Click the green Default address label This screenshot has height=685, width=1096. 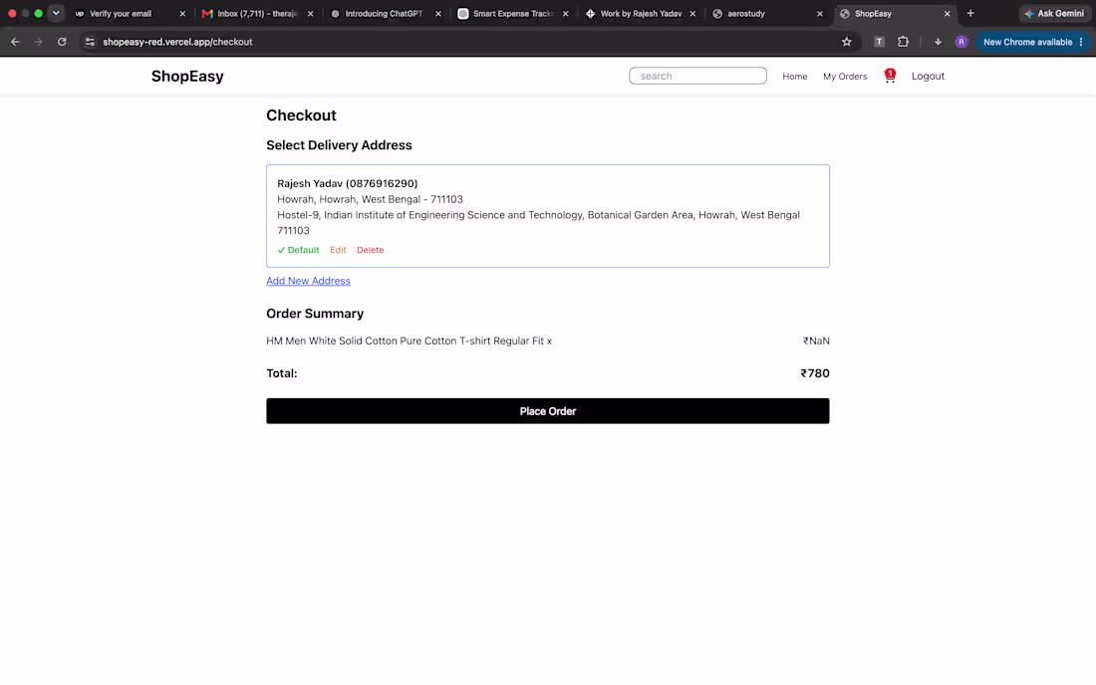[x=299, y=250]
